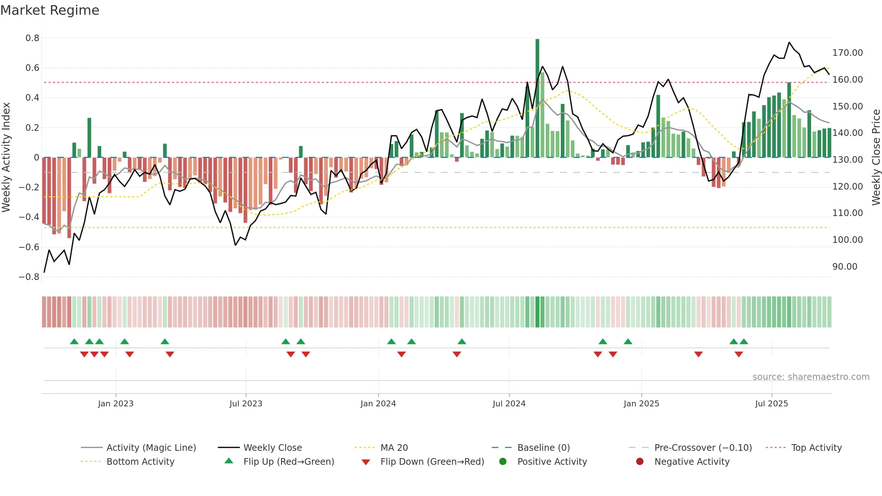Click the tallest green activity bar reaching 0.8
882x496 pixels.
click(x=537, y=98)
